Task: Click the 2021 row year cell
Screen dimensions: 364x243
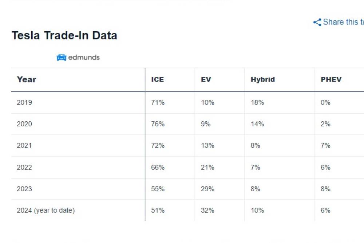Action: pyautogui.click(x=24, y=145)
